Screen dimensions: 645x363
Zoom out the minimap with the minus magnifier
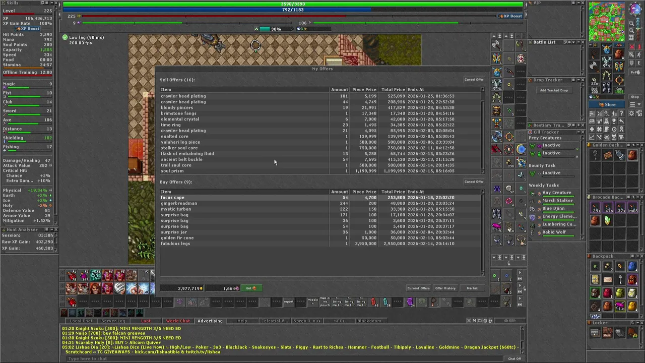click(x=631, y=23)
